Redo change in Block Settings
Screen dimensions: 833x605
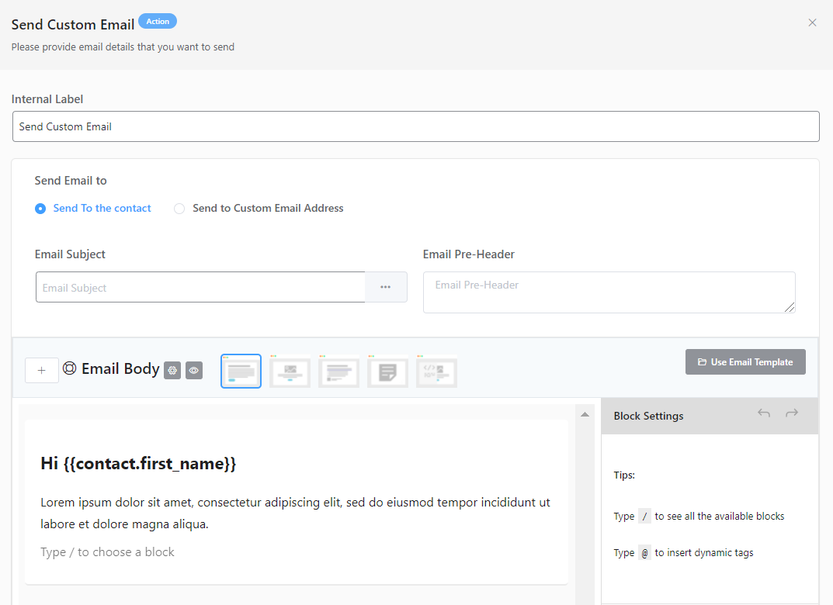click(792, 413)
